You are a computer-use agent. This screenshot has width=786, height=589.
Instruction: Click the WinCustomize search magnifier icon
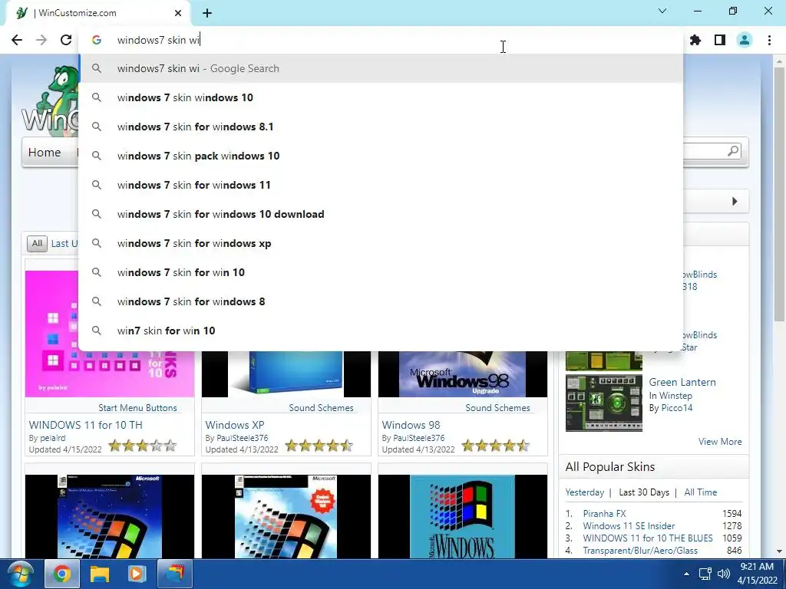coord(733,151)
